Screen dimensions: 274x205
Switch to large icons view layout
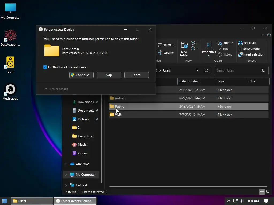tap(268, 192)
